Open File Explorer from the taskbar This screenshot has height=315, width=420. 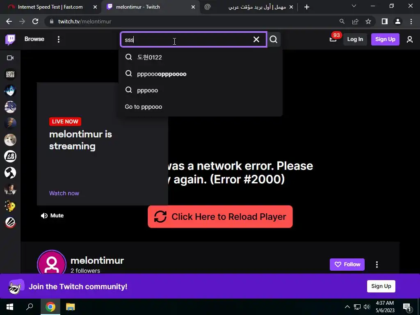(x=71, y=307)
